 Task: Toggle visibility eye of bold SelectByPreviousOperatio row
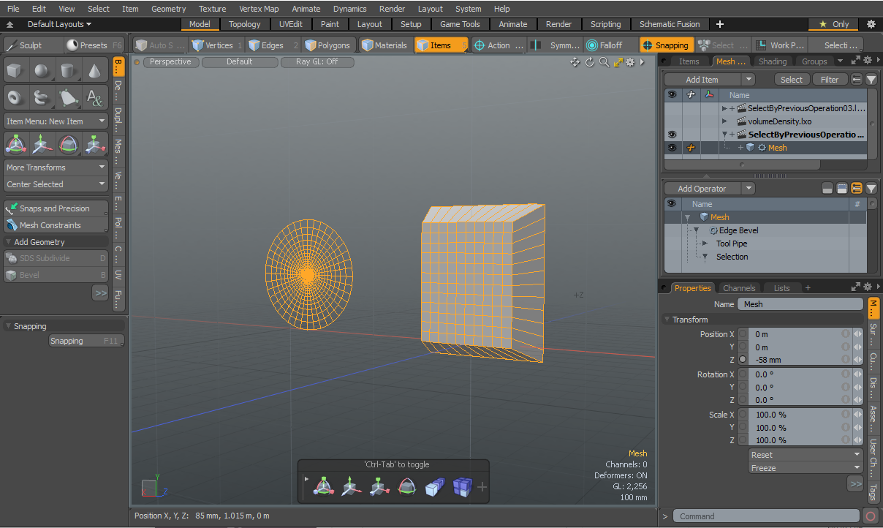(x=672, y=135)
